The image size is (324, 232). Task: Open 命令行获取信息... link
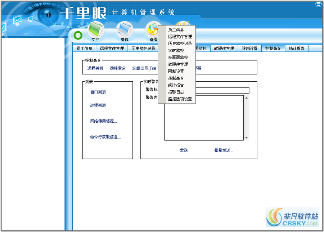click(105, 137)
